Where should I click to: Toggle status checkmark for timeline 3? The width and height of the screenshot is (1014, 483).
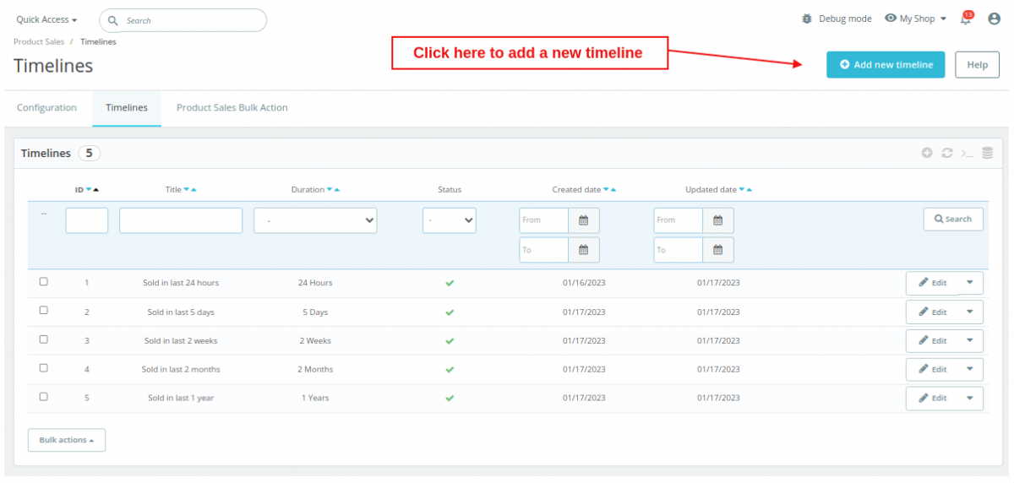tap(450, 341)
